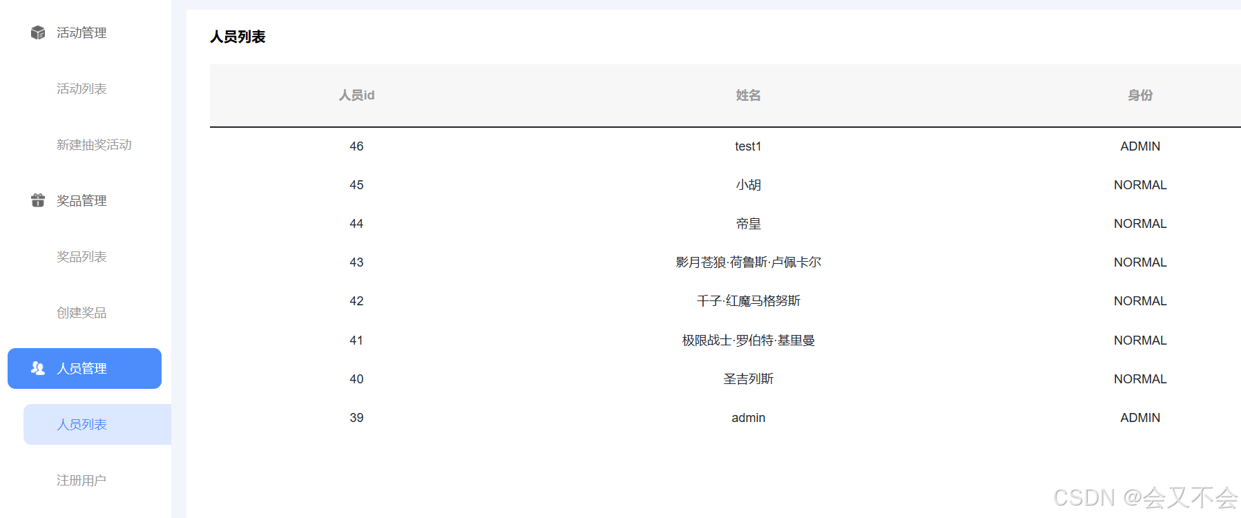Select the name cell 小胡

click(748, 185)
